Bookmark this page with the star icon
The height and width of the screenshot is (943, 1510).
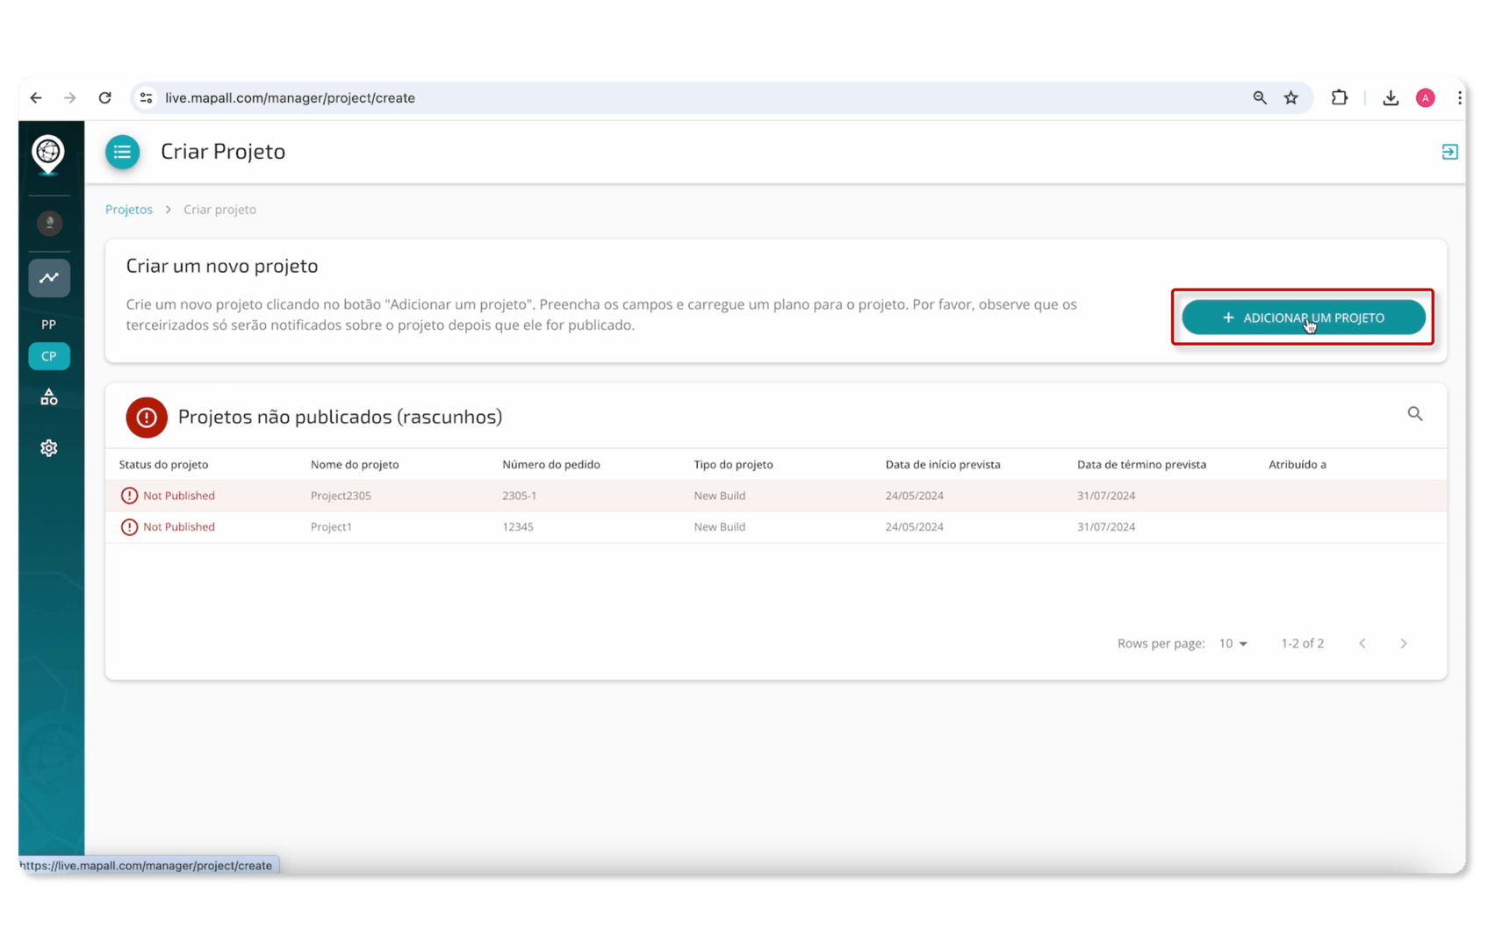(x=1291, y=98)
